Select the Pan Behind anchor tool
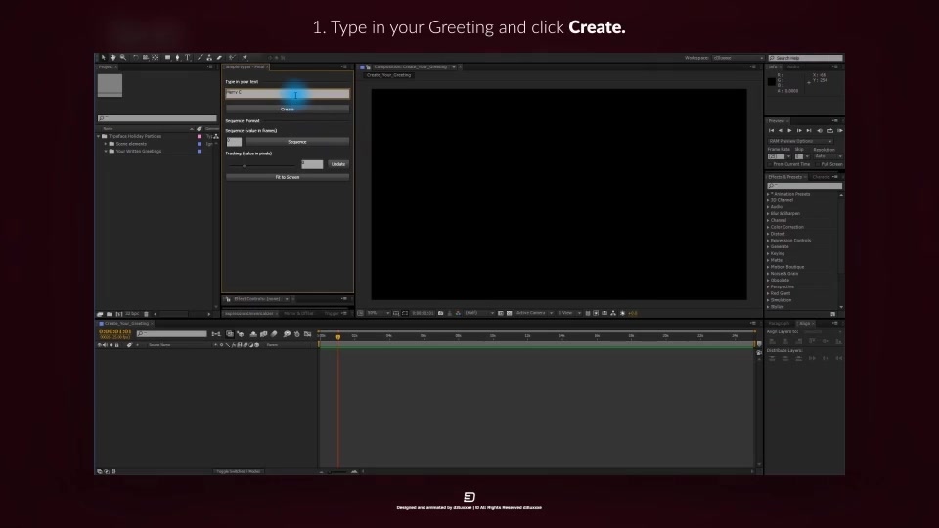The width and height of the screenshot is (939, 528). [x=156, y=58]
